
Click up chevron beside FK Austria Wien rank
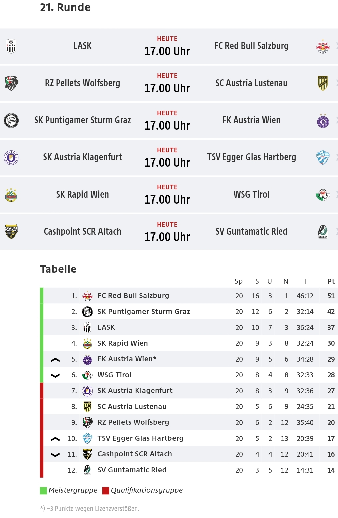(x=55, y=360)
